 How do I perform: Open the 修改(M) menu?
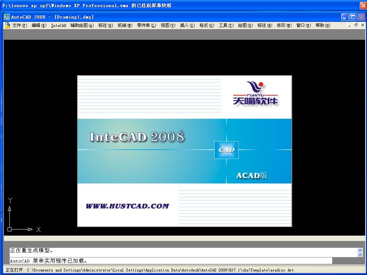(x=284, y=25)
